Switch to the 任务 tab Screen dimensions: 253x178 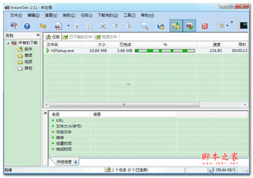tap(53, 37)
